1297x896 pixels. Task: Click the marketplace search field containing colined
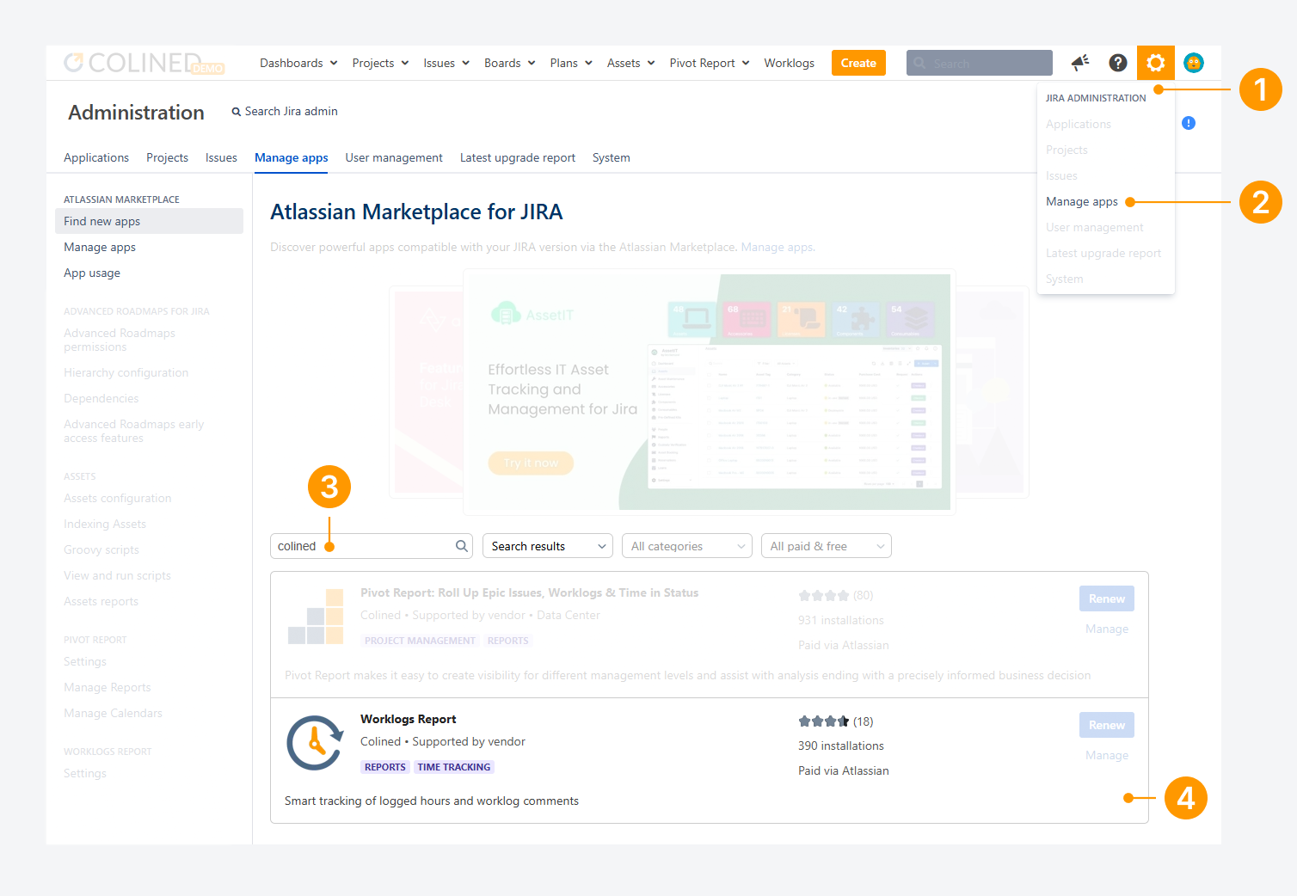(372, 546)
